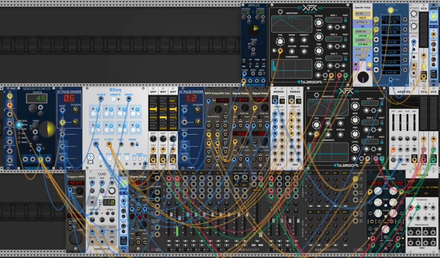The width and height of the screenshot is (440, 258).
Task: Click the 8Seq V/OCT output jack
Action: (109, 144)
